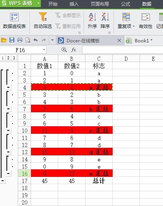Select the red 'a 汇总' cell
The height and width of the screenshot is (206, 163).
point(99,87)
